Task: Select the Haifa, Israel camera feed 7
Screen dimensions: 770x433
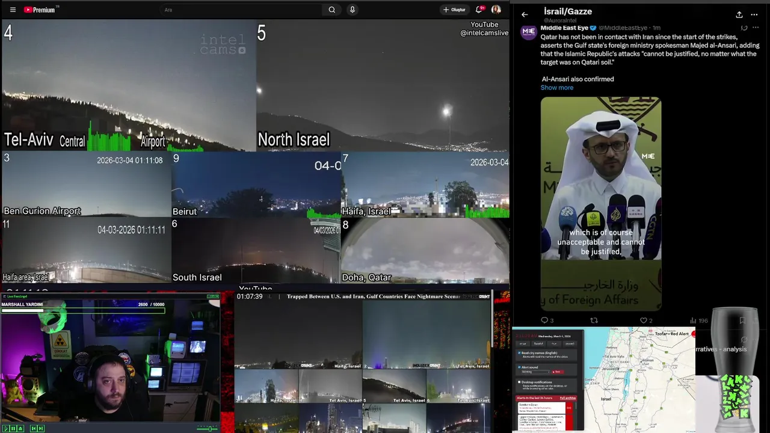Action: pos(425,184)
